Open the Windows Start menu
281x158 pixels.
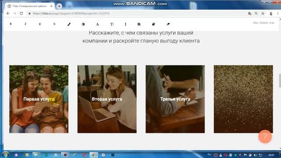coord(5,155)
